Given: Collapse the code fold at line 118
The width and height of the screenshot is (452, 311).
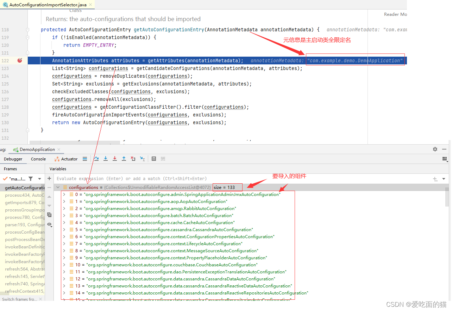Looking at the screenshot, I should pos(27,30).
